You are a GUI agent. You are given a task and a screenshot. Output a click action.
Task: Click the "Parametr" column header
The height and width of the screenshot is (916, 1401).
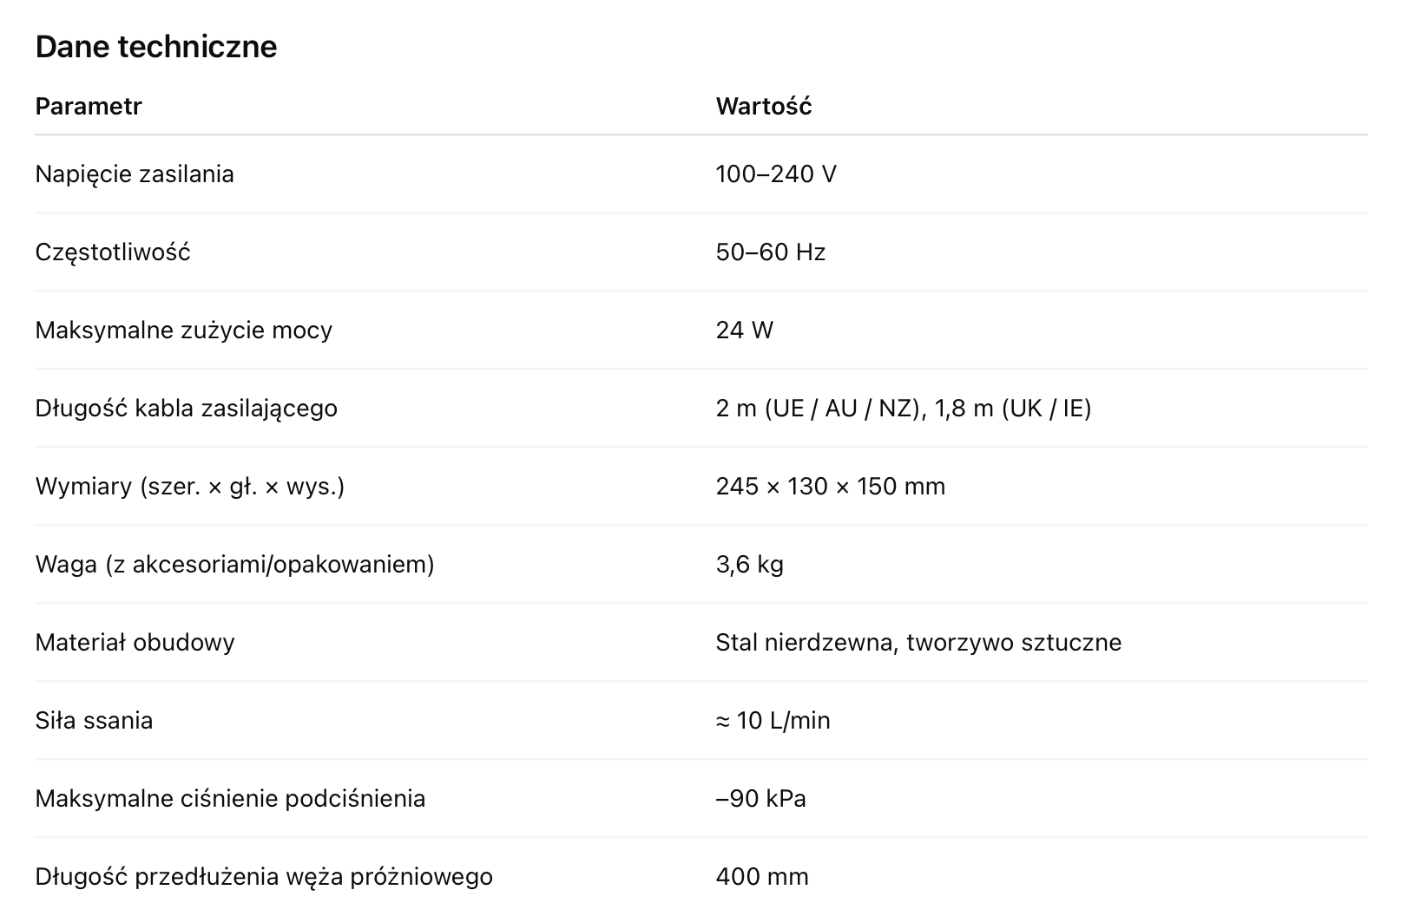coord(89,107)
